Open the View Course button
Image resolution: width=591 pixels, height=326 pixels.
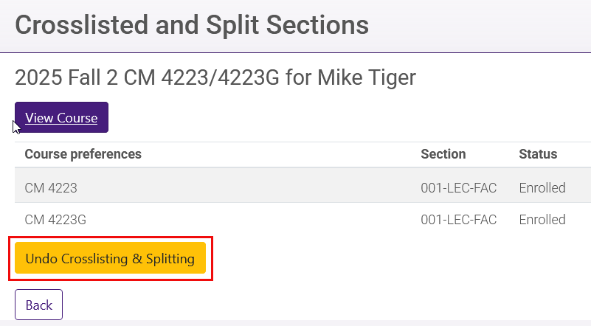(61, 118)
